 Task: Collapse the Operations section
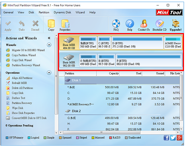49,73
